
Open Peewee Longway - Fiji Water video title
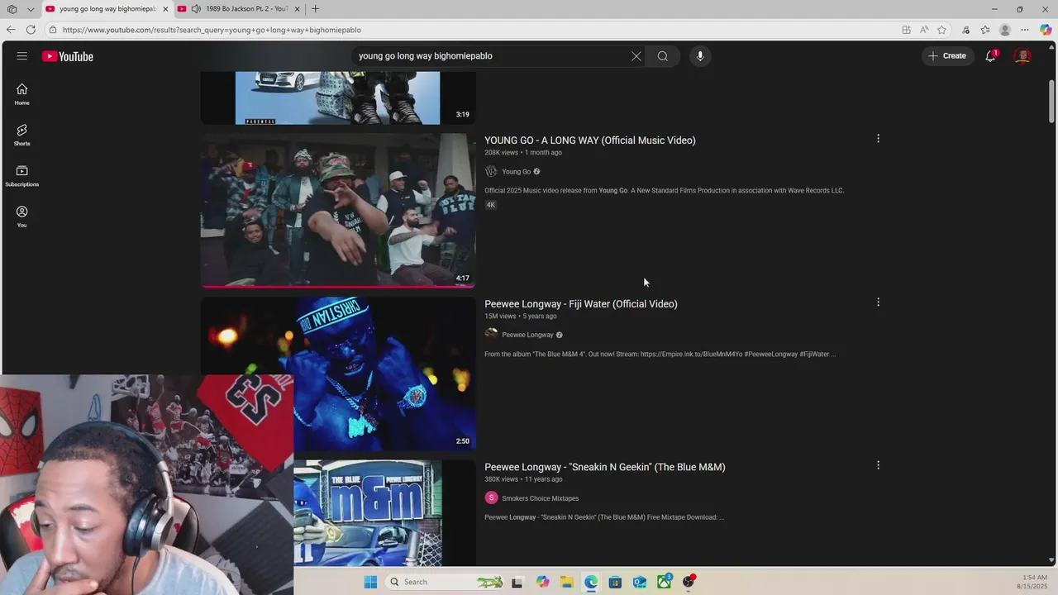click(580, 304)
